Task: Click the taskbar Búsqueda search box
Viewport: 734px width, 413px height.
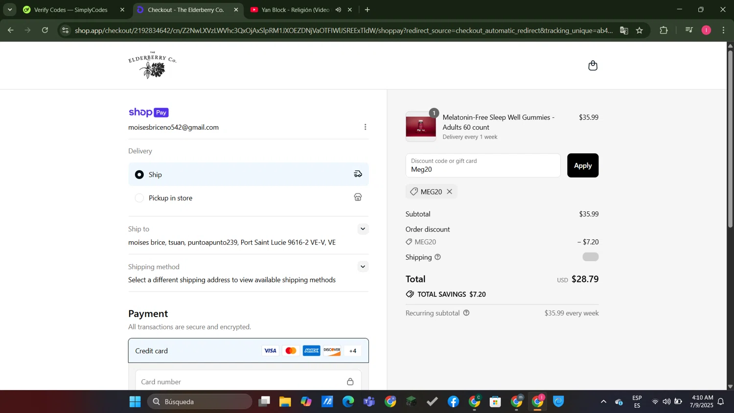Action: point(200,402)
